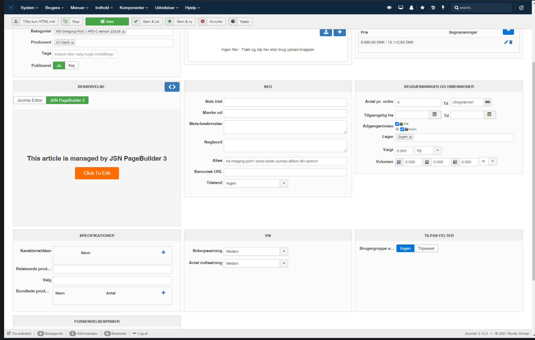The width and height of the screenshot is (535, 340).
Task: Open the volume unit m dropdown
Action: (488, 161)
